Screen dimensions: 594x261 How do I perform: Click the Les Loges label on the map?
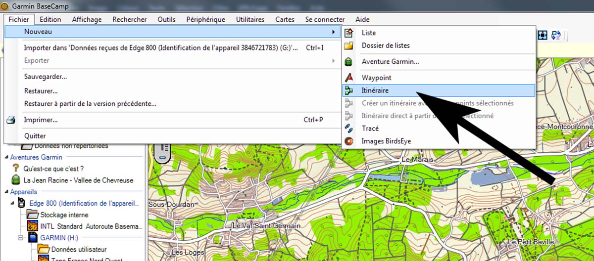click(x=188, y=252)
